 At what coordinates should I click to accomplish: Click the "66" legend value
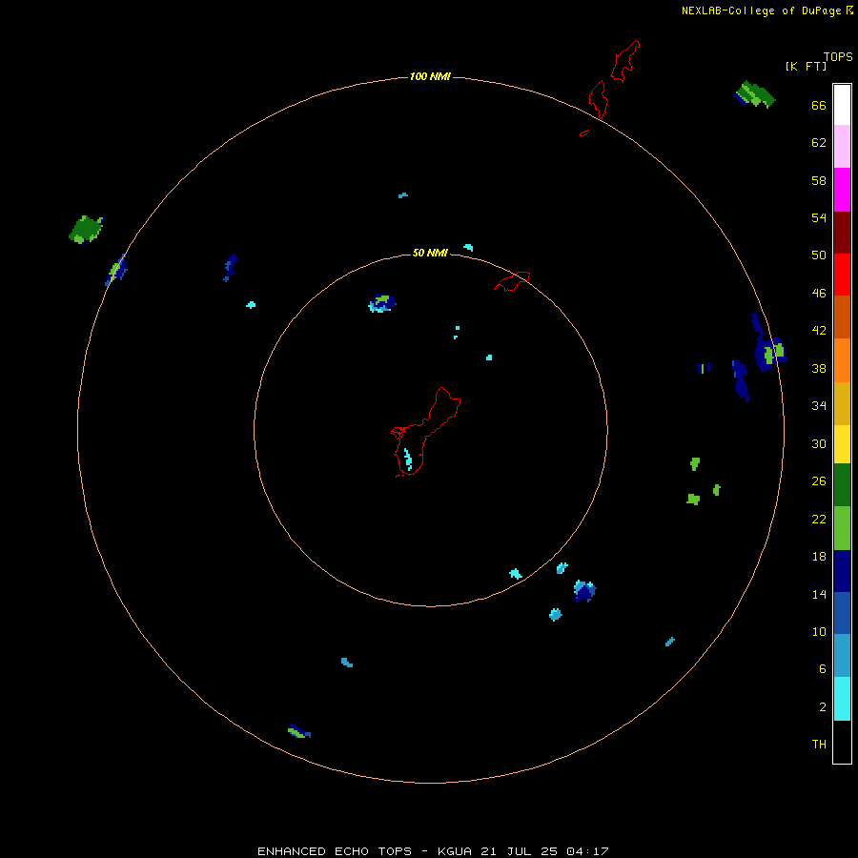coord(819,106)
